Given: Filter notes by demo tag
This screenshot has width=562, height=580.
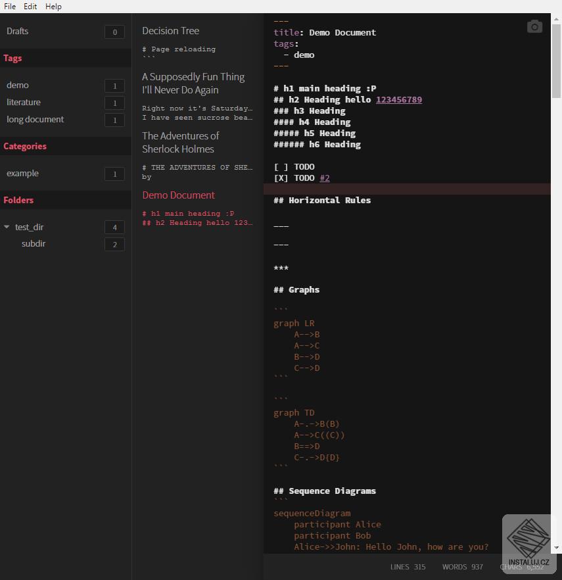Looking at the screenshot, I should coord(18,85).
